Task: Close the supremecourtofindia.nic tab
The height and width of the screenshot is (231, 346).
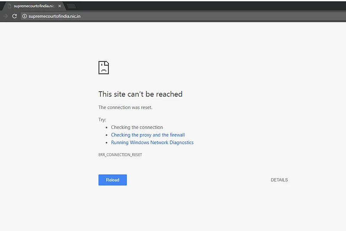Action: coord(60,6)
